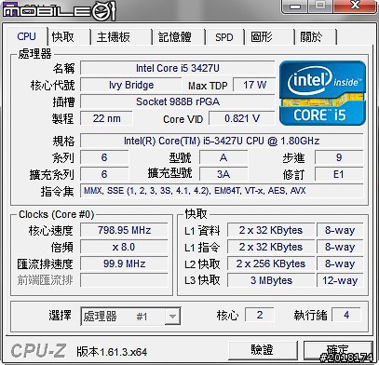Screen dimensions: 379x365
Task: Click the 執行緒 count value 4
Action: point(346,315)
